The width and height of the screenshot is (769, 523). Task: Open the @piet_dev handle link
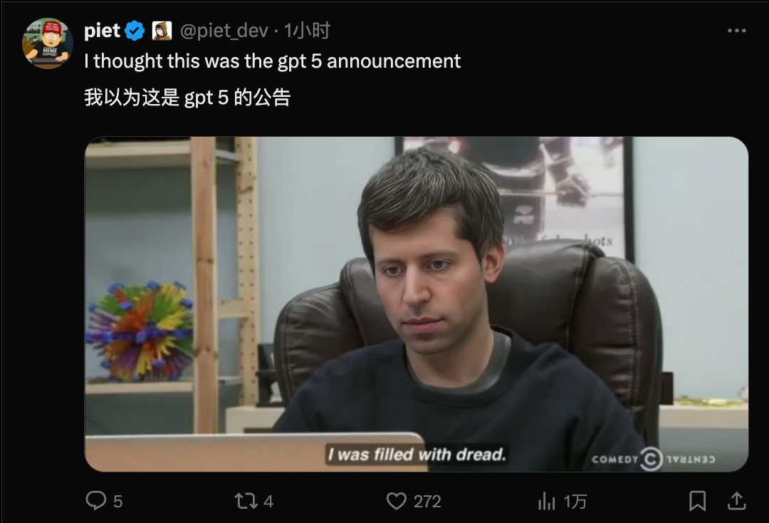(224, 31)
